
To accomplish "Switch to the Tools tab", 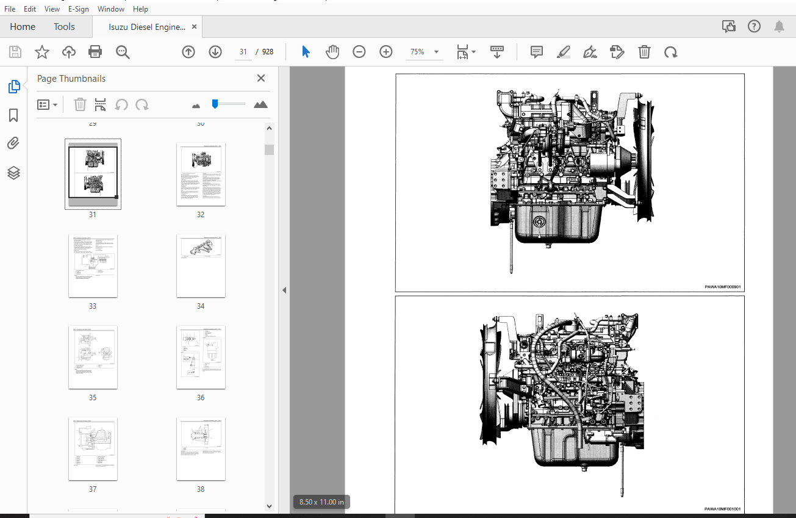I will coord(64,26).
